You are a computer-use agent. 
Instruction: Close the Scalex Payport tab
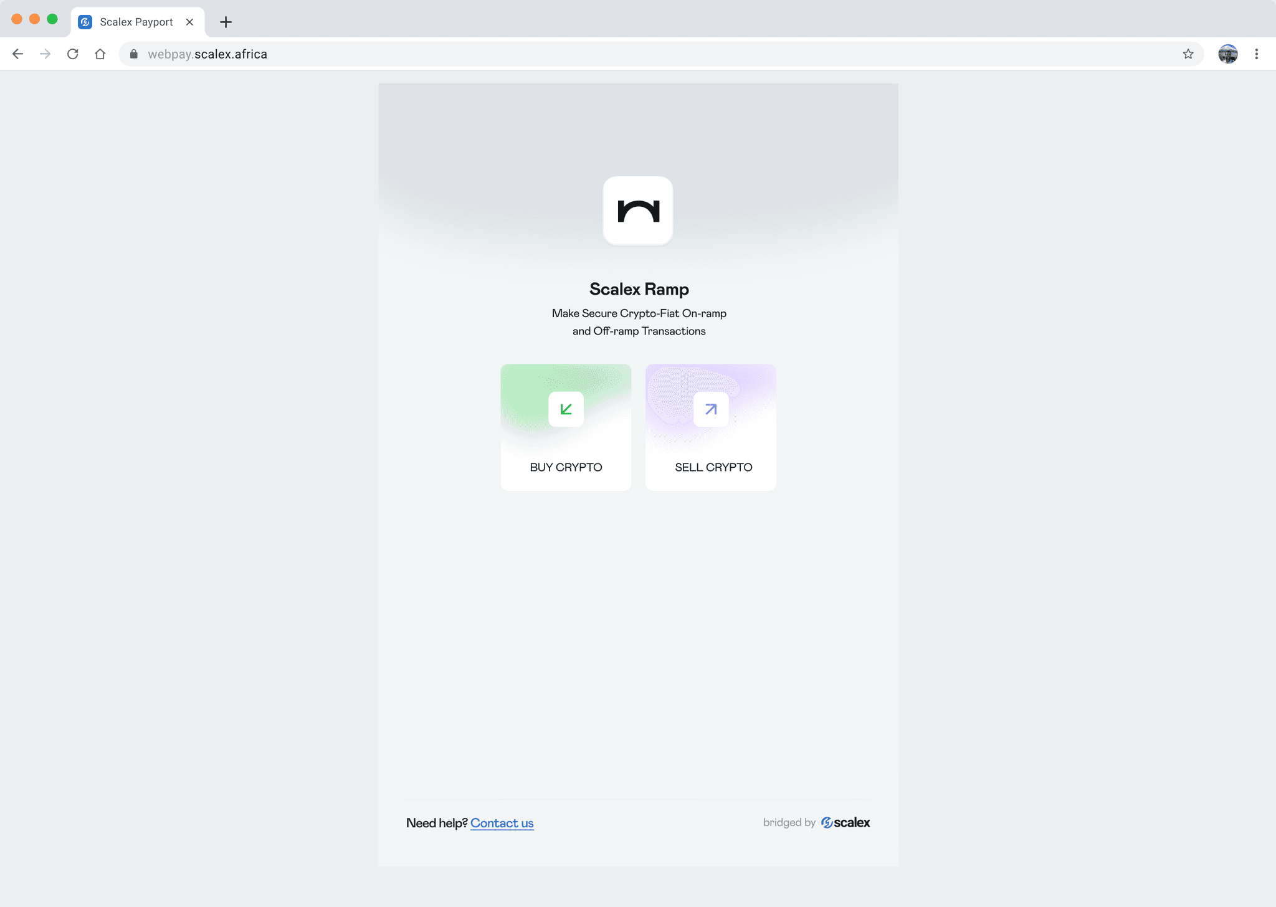click(x=190, y=22)
